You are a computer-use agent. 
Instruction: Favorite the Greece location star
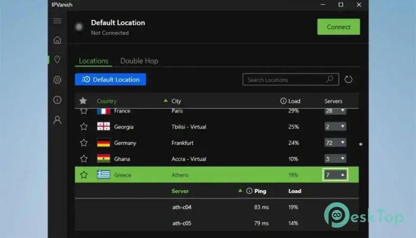coord(84,175)
